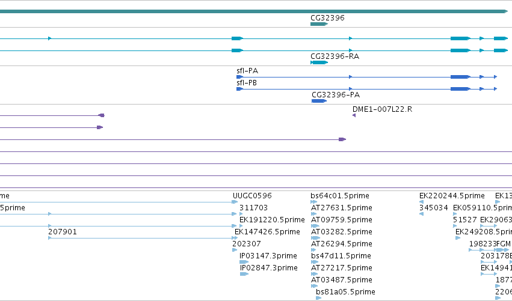Select the blue CG32396-PA coding glyph
The height and width of the screenshot is (301, 512).
(x=319, y=101)
